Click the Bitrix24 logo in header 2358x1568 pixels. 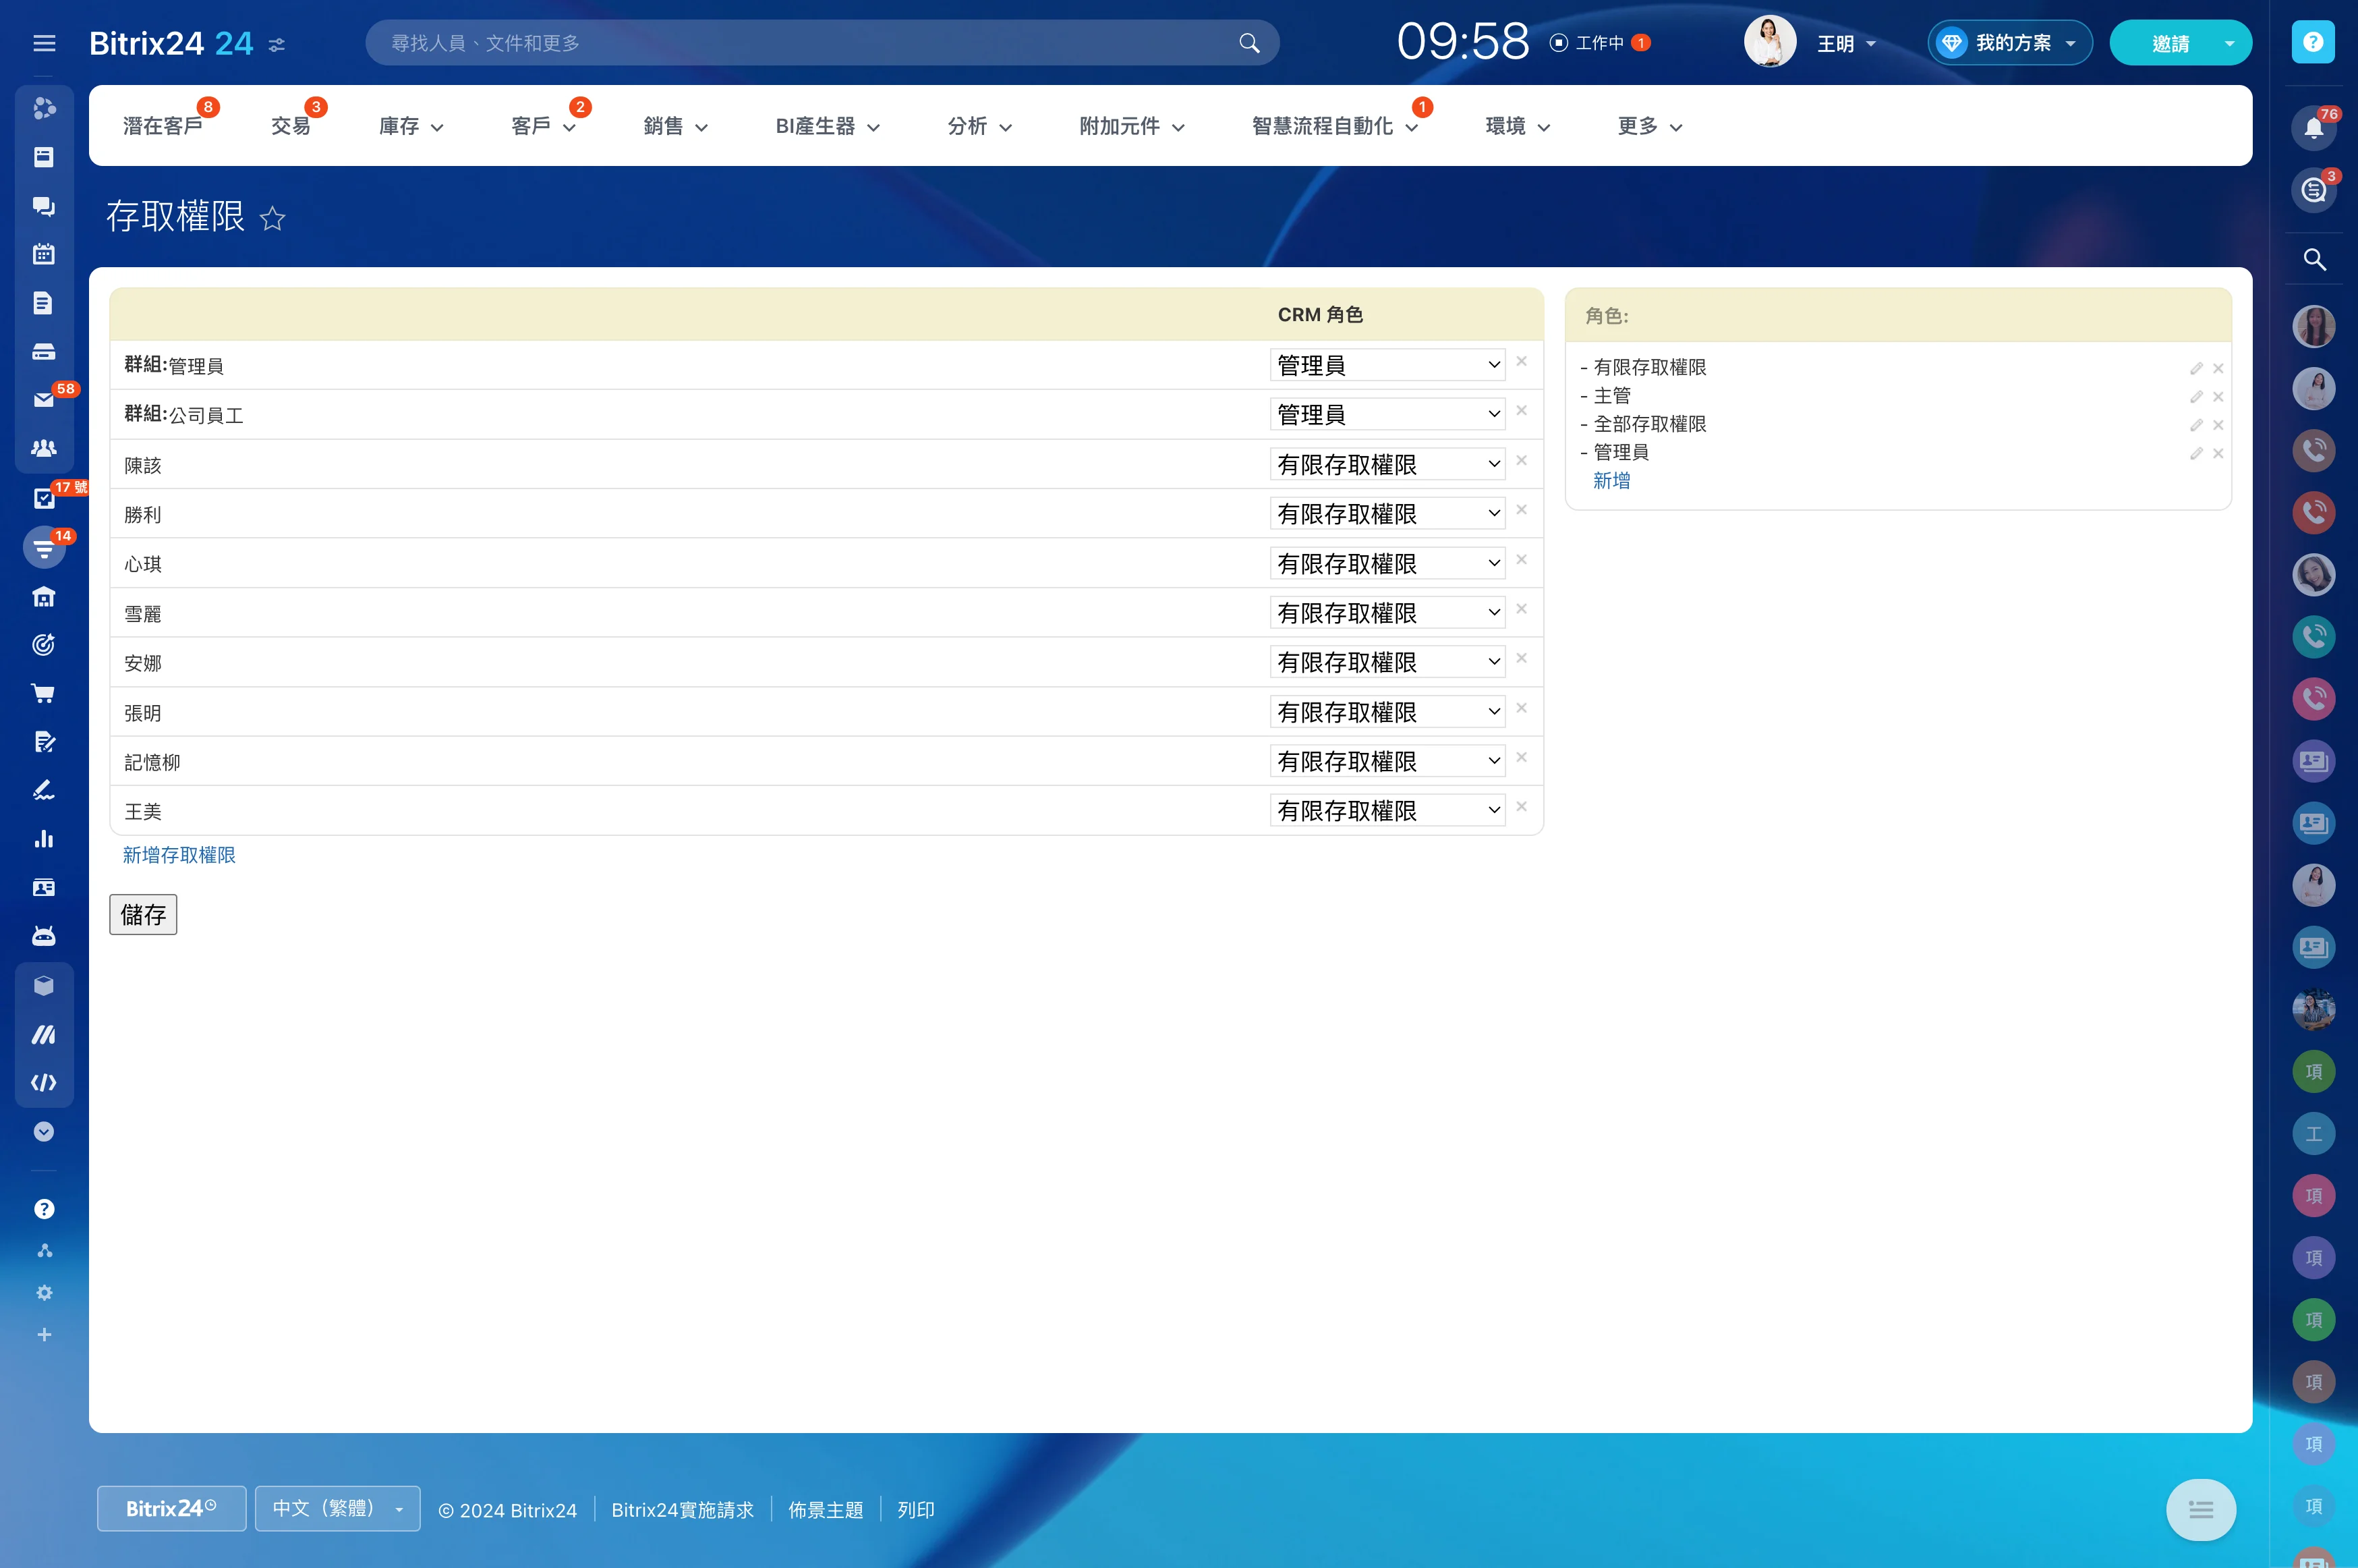(x=170, y=43)
